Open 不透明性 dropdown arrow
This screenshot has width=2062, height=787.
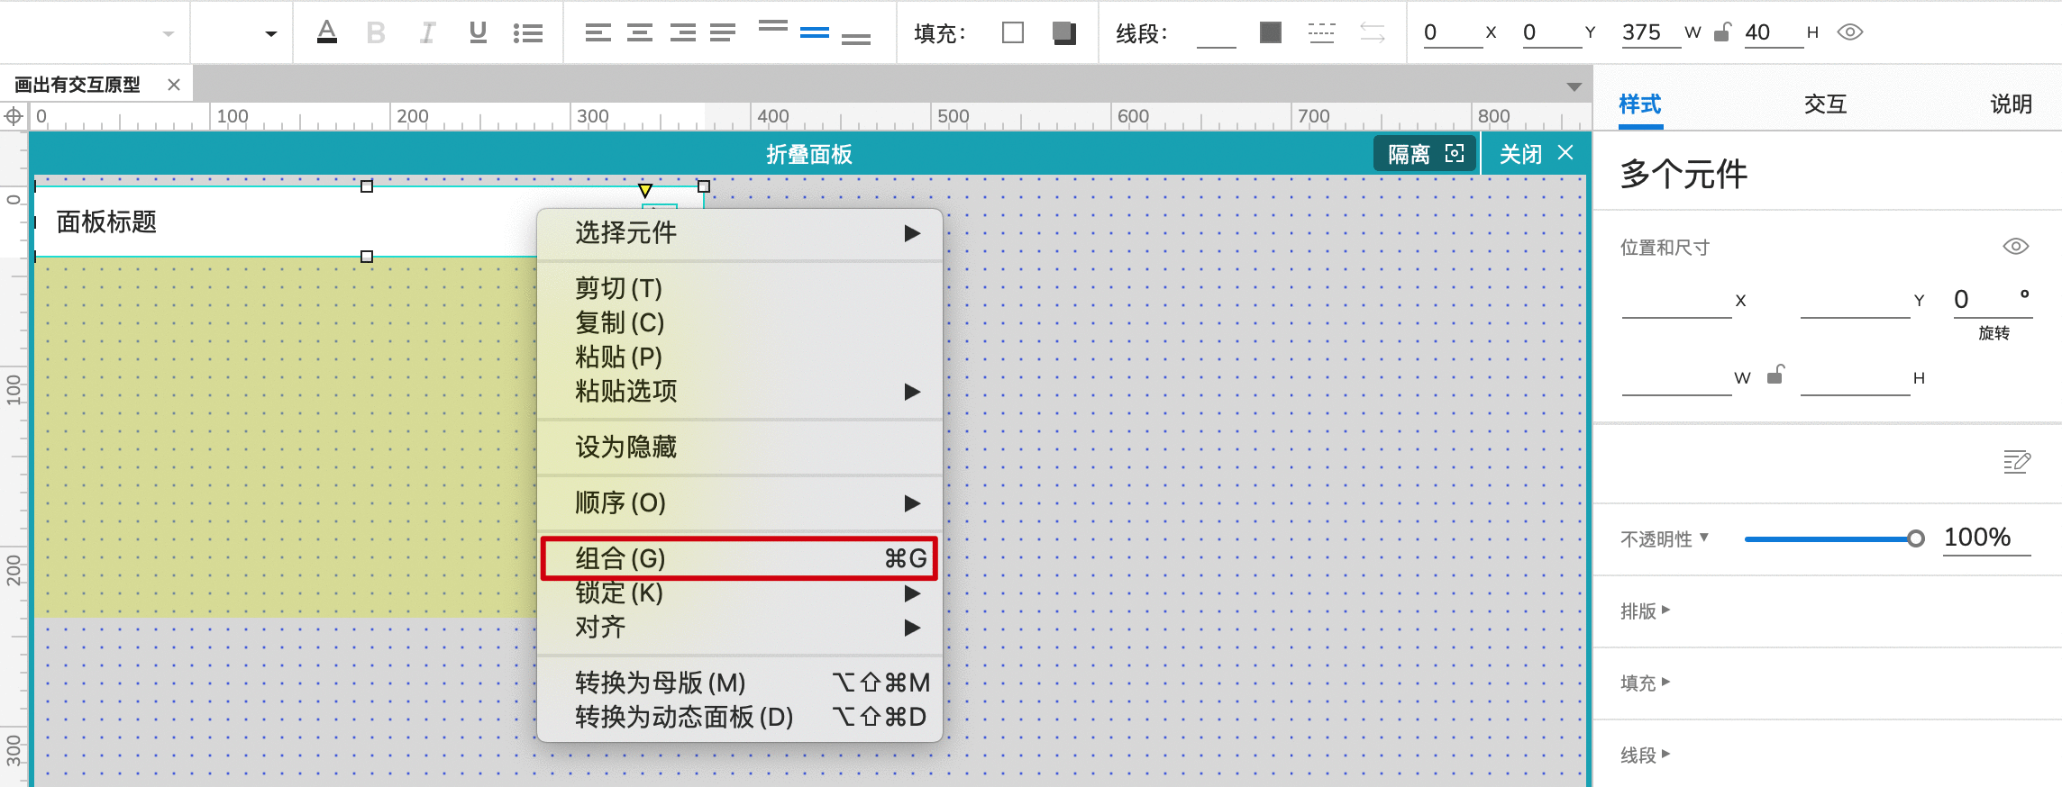coord(1704,538)
